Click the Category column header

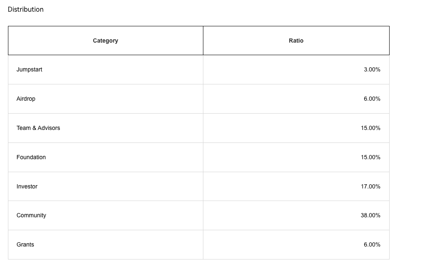coord(105,41)
